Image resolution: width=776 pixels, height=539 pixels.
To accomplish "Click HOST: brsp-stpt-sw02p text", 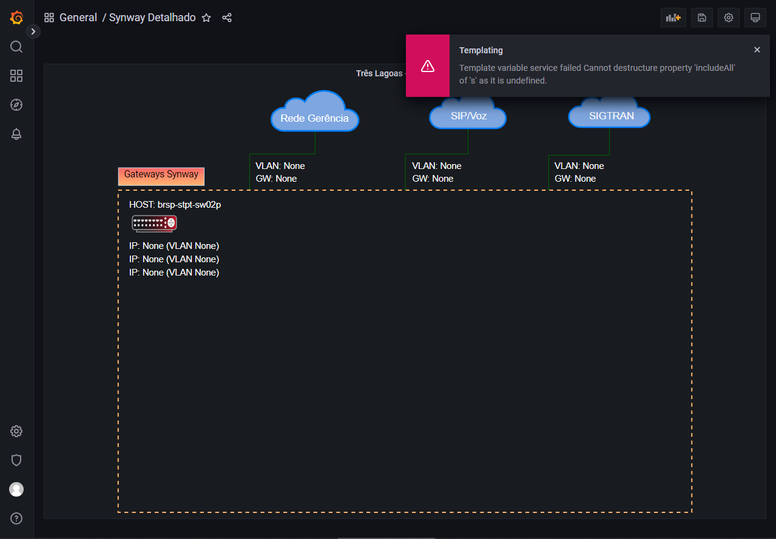I will (175, 205).
